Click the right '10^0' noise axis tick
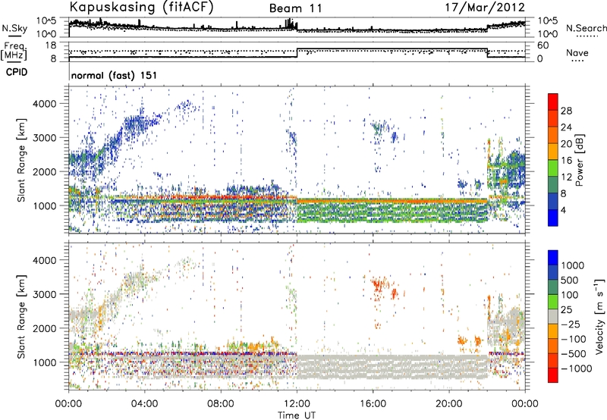Screen dimensions: 607x420 click(547, 34)
